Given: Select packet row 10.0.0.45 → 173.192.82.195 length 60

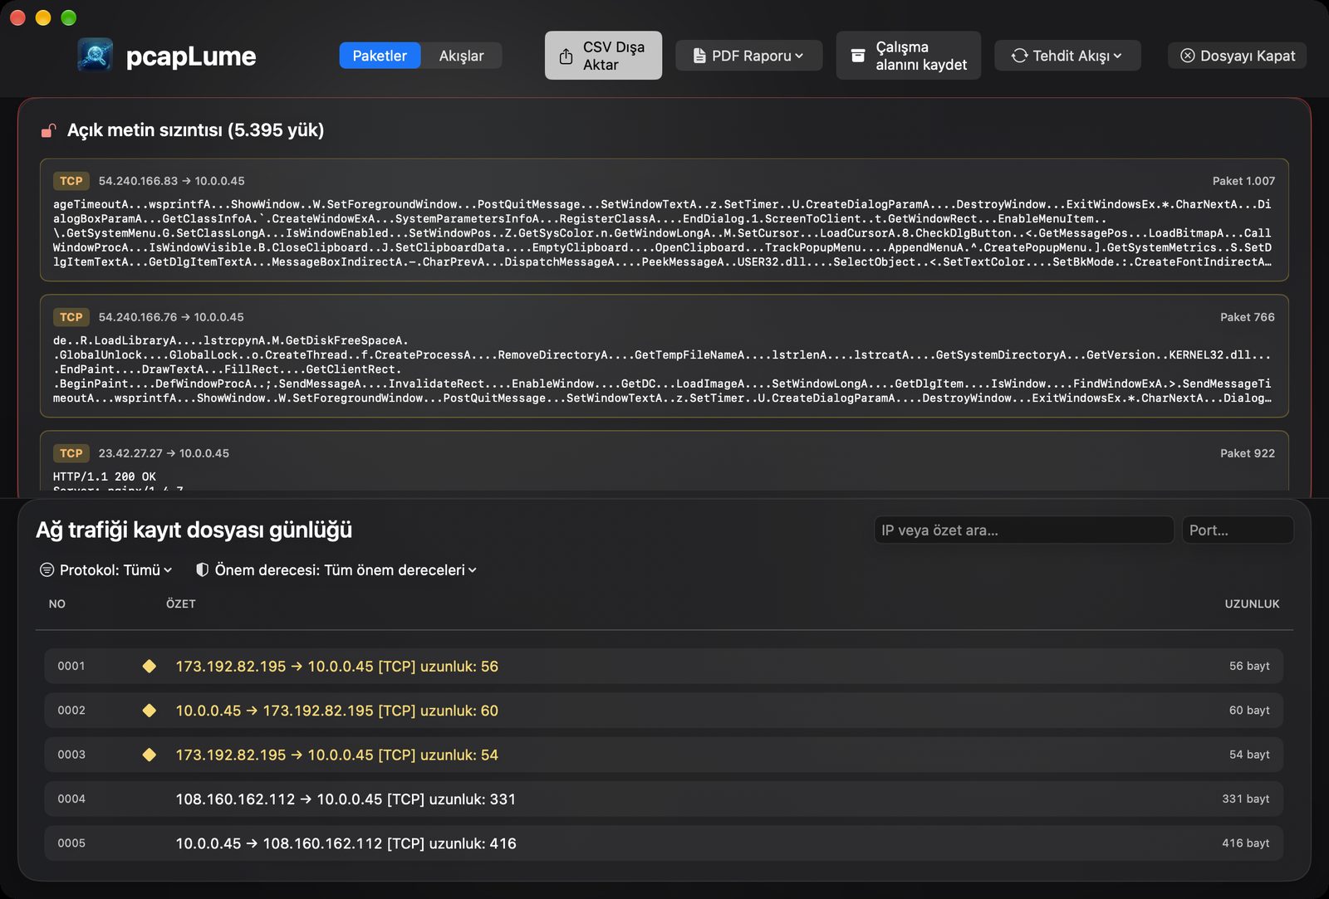Looking at the screenshot, I should coord(664,711).
